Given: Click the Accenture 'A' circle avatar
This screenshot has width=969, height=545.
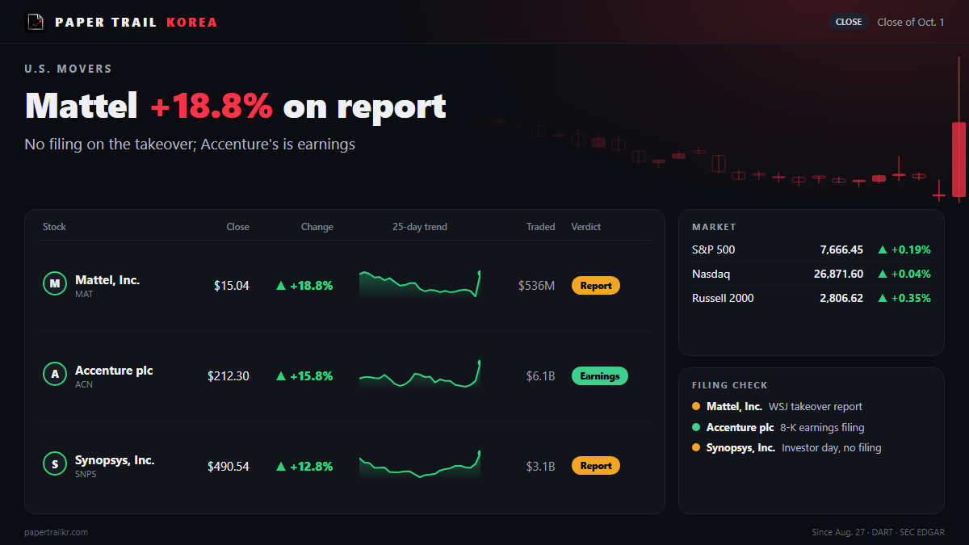Looking at the screenshot, I should point(54,375).
